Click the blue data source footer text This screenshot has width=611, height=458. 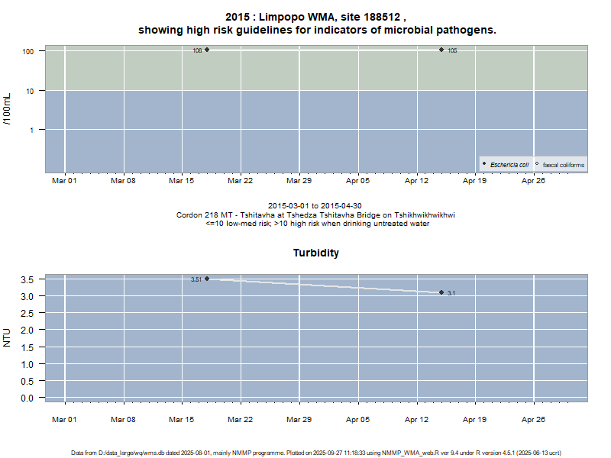pos(316,453)
